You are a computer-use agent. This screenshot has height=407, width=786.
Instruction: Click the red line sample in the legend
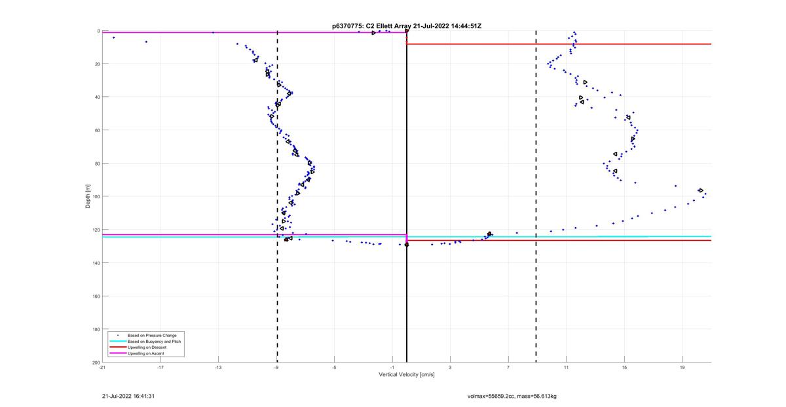point(117,347)
